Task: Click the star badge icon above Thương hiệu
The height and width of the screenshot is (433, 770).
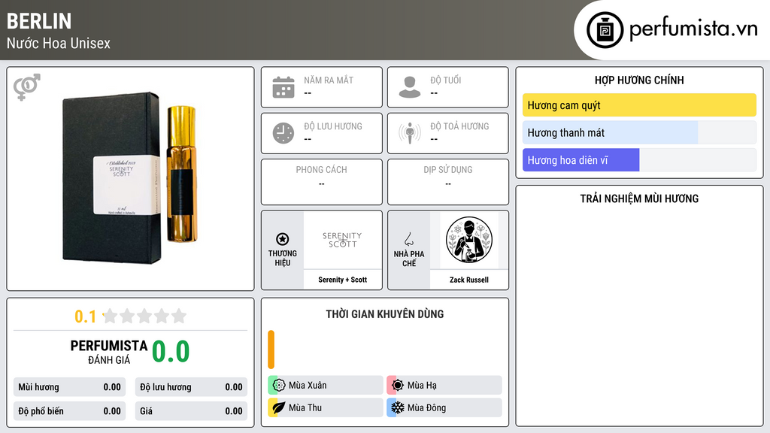Action: point(283,239)
